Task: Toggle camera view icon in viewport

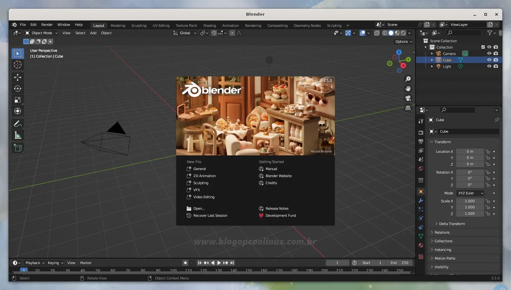Action: pyautogui.click(x=408, y=98)
